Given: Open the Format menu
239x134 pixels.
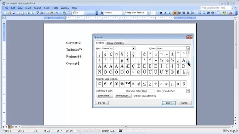Looking at the screenshot, I should [x=37, y=8].
